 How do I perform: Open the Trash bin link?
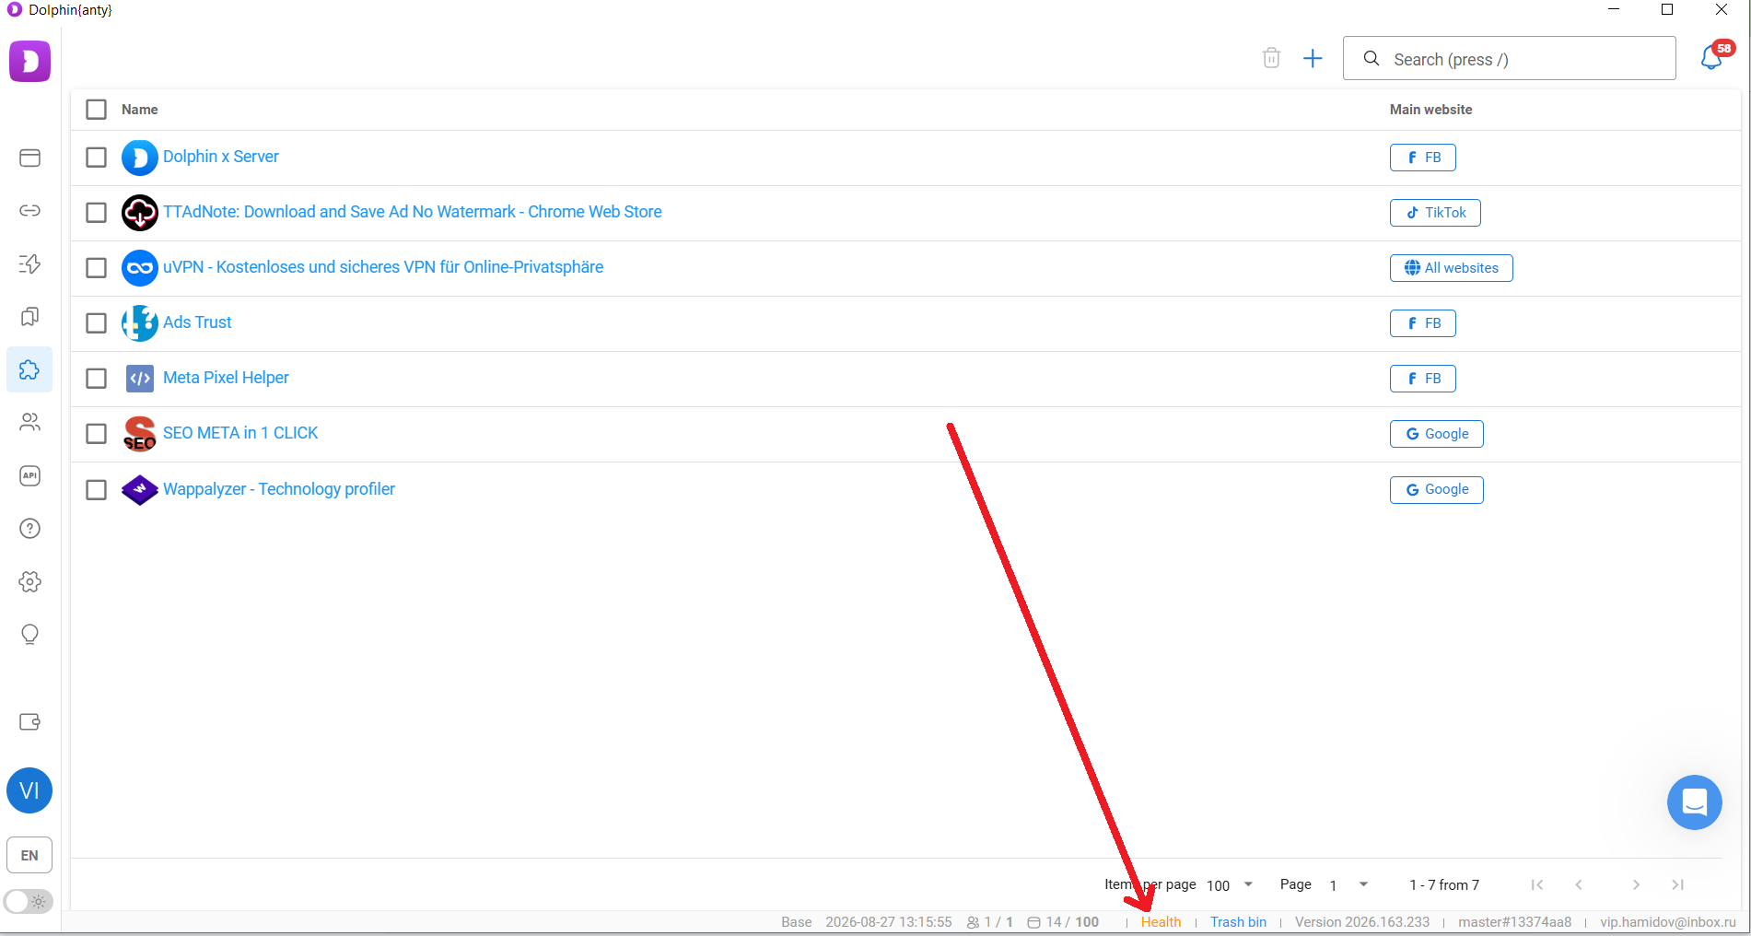(x=1238, y=922)
